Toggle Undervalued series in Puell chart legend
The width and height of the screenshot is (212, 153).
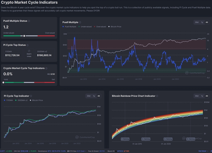click(85, 27)
